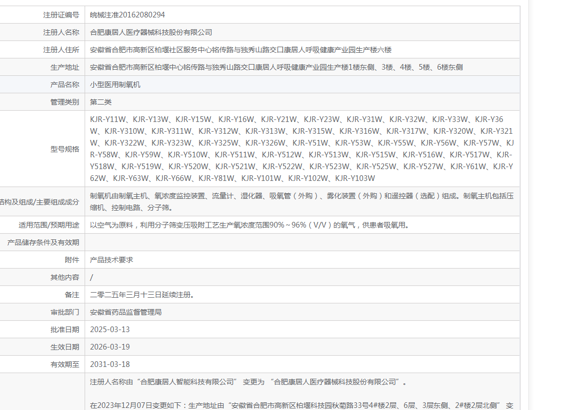This screenshot has height=410, width=581.
Task: Click management class value 第二类
Action: [x=101, y=102]
